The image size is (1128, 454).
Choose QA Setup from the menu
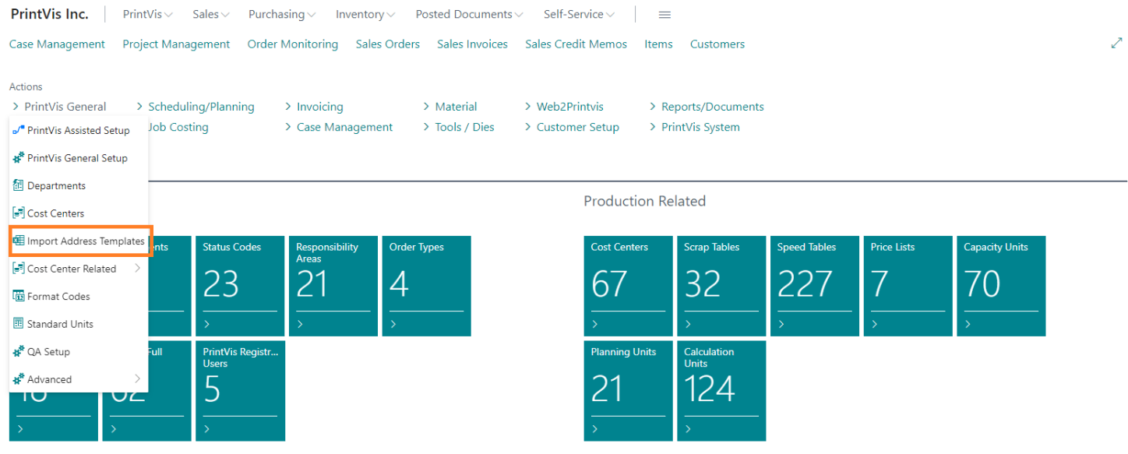[79, 352]
